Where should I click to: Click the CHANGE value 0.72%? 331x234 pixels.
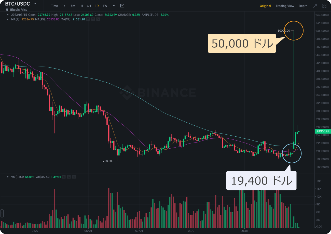pos(136,15)
